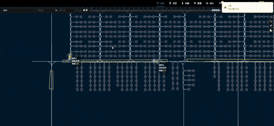Click the end point input field
This screenshot has width=274, height=126.
coord(66,10)
